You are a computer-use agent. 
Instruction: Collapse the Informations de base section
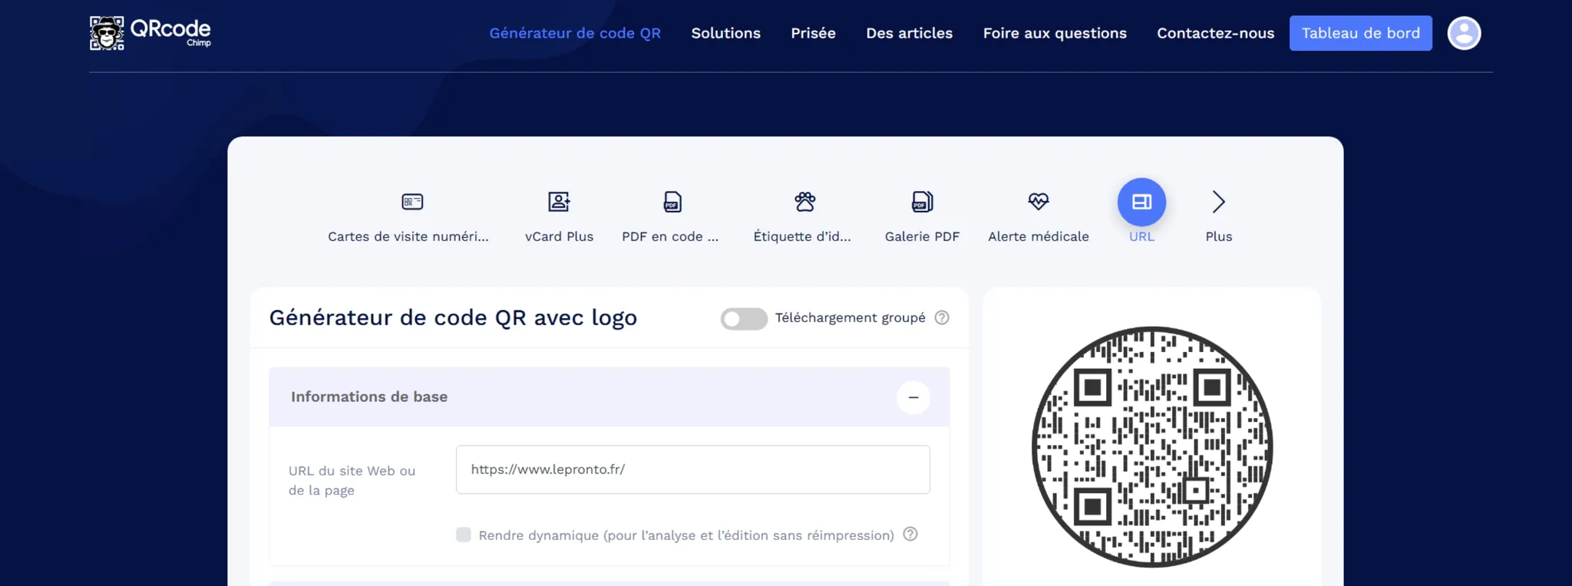(913, 397)
